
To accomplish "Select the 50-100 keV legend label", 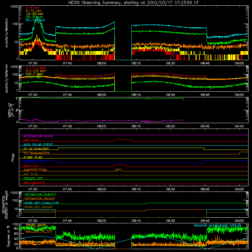I will pyautogui.click(x=35, y=20).
